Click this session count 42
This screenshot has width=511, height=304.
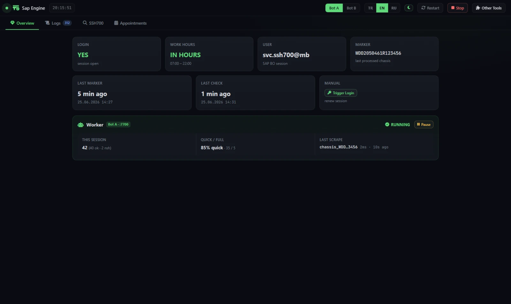(x=85, y=148)
